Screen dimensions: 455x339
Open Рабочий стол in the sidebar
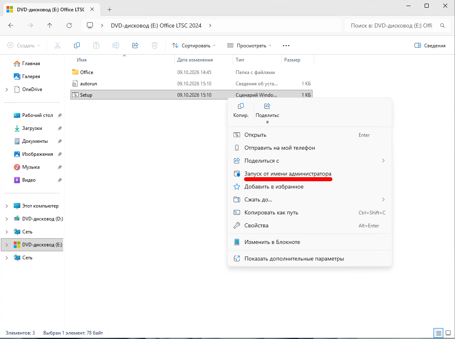(37, 115)
